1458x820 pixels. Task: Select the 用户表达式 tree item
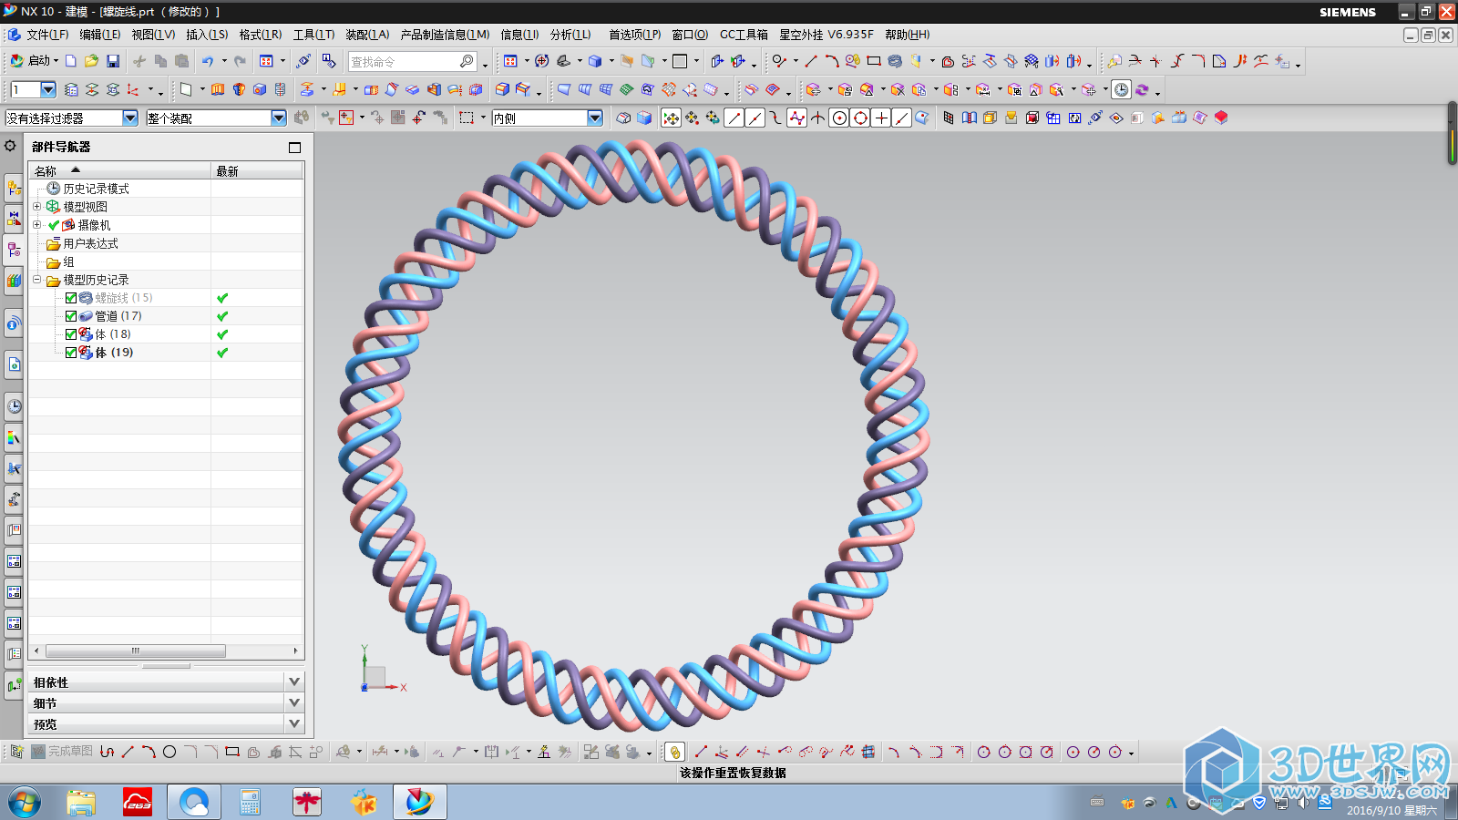(90, 243)
